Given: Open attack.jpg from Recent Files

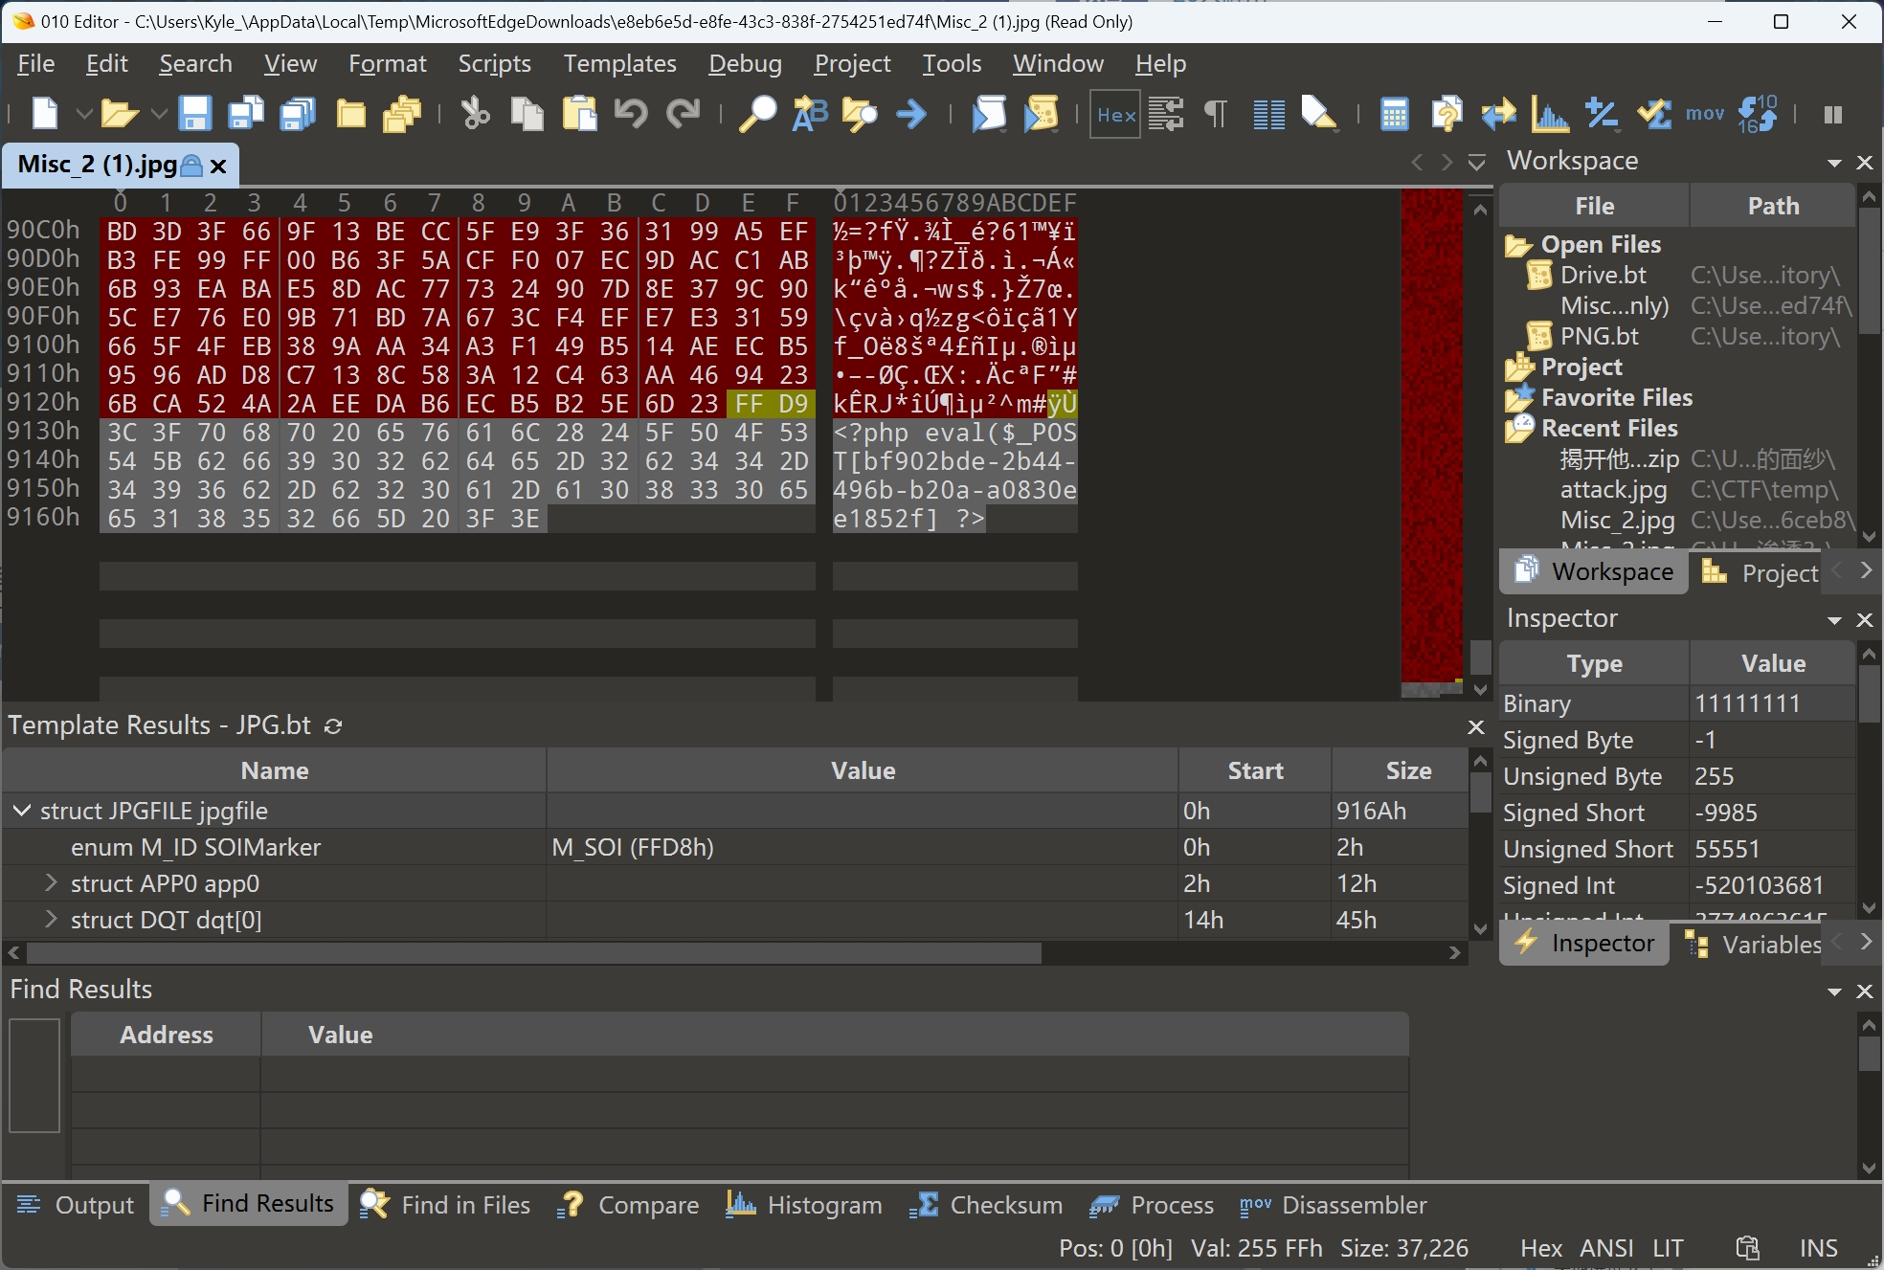Looking at the screenshot, I should point(1613,490).
